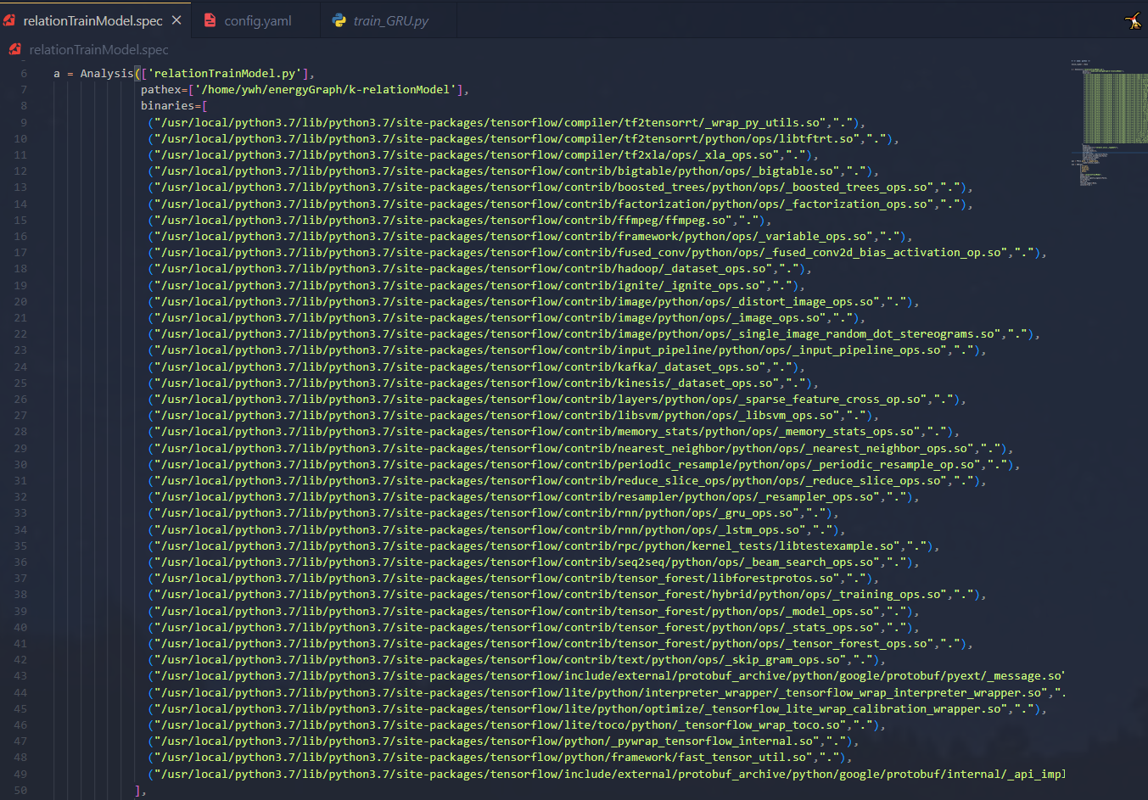Click the file icon in the breadcrumb

pyautogui.click(x=15, y=49)
